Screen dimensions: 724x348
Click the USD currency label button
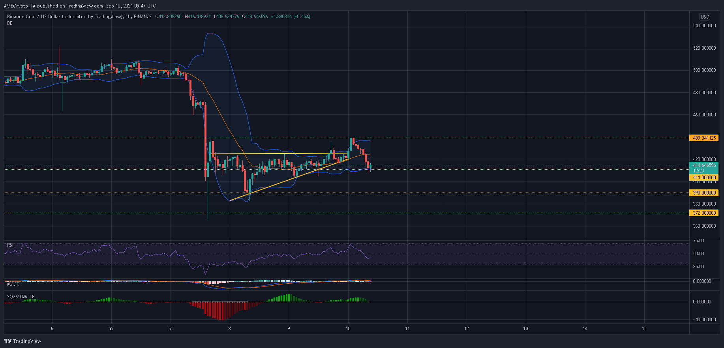click(x=705, y=17)
